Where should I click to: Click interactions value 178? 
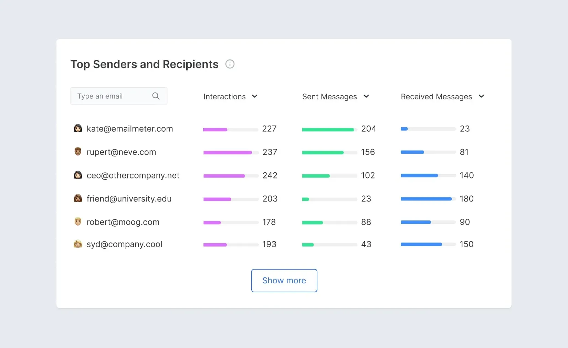tap(269, 222)
